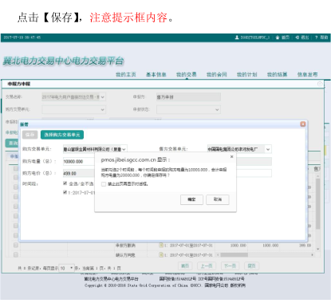Click the 首页 home icon in top bar

pos(278,37)
